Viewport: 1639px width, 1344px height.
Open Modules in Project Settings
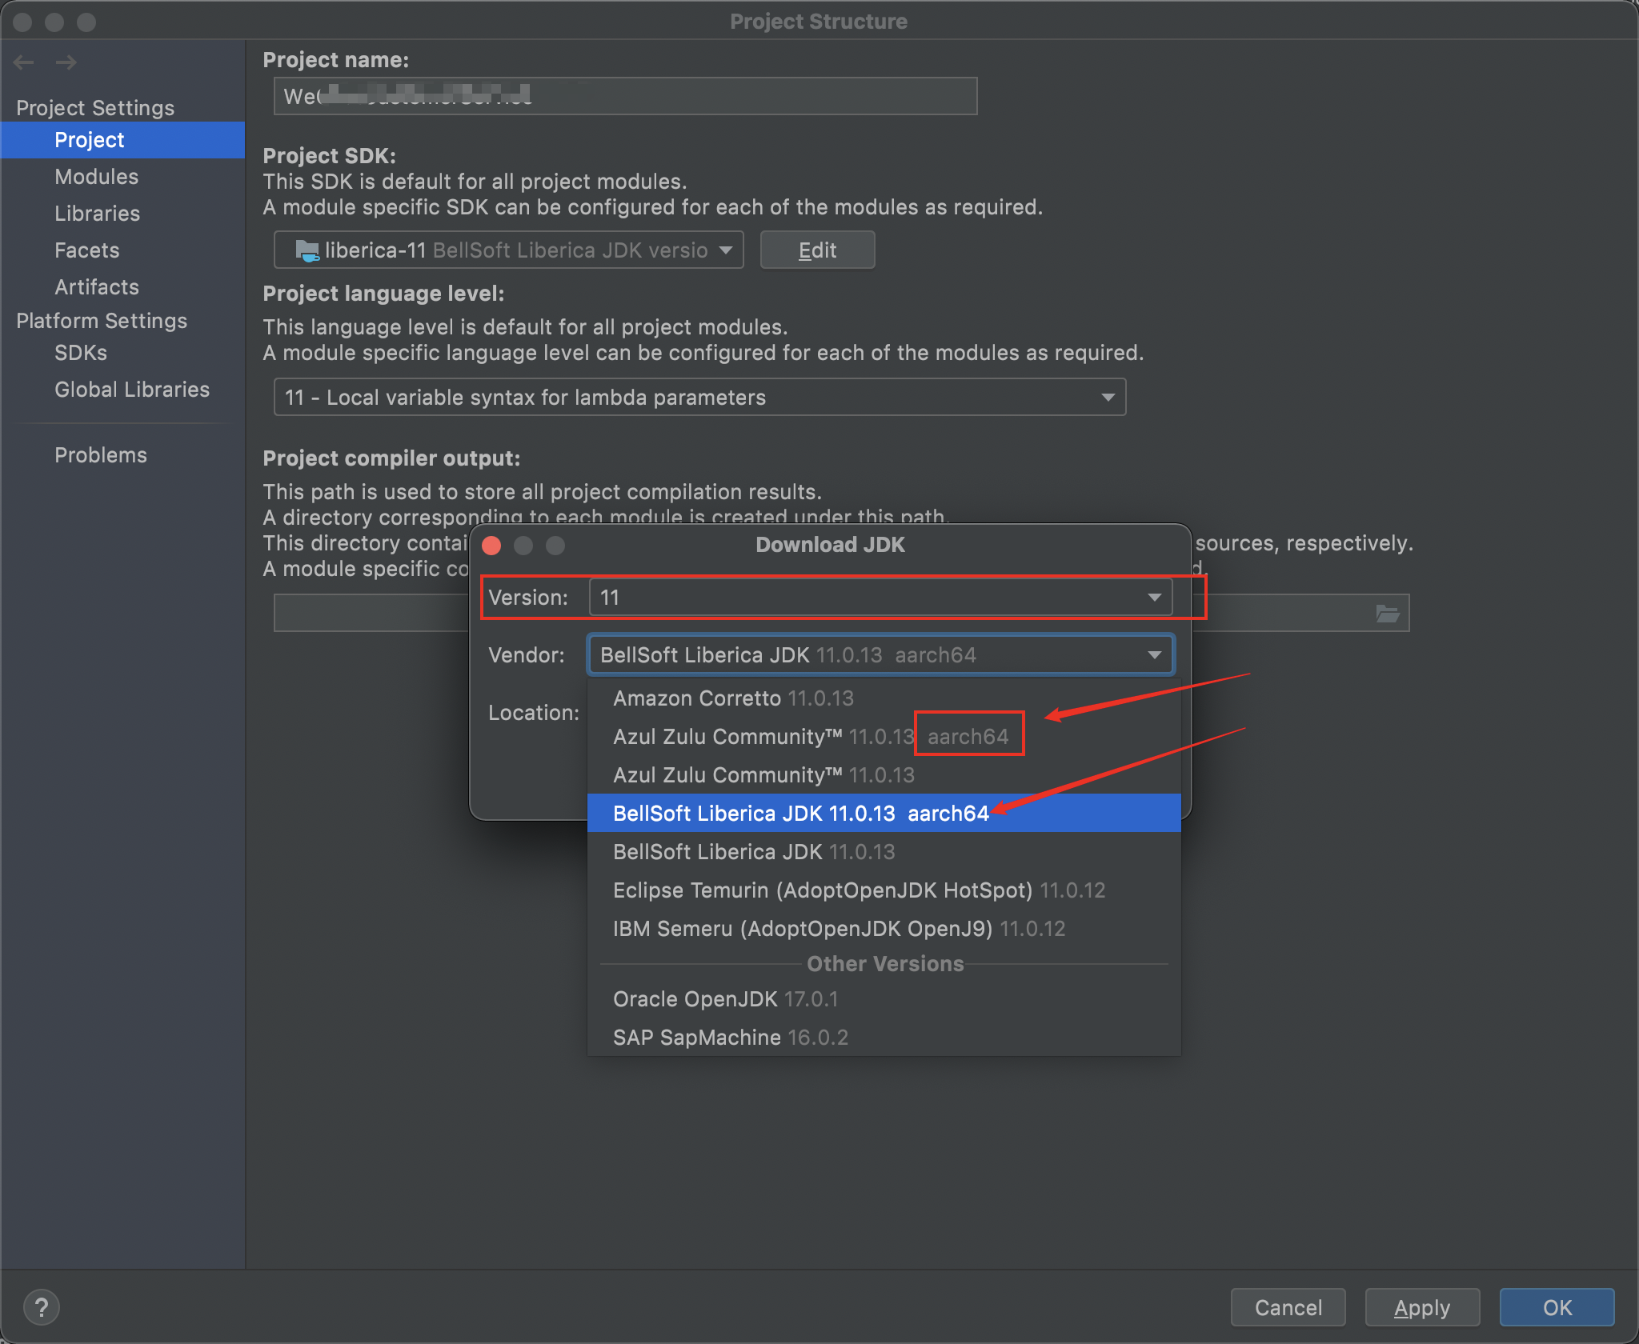pos(97,177)
